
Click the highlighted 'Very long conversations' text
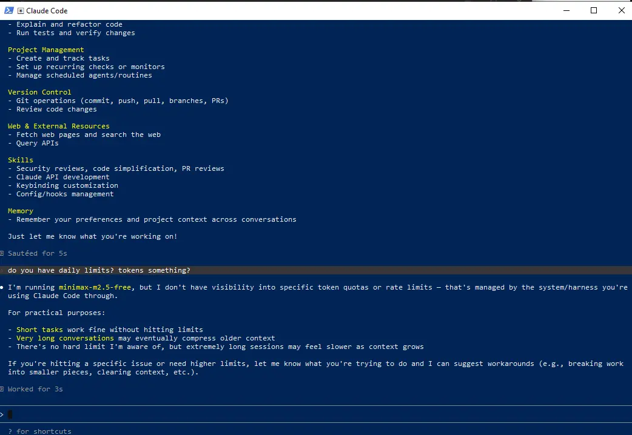(65, 338)
